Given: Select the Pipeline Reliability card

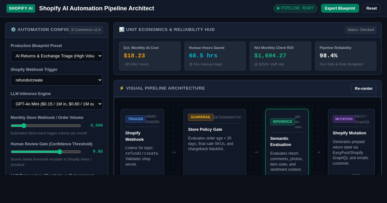Looking at the screenshot, I should pyautogui.click(x=346, y=56).
